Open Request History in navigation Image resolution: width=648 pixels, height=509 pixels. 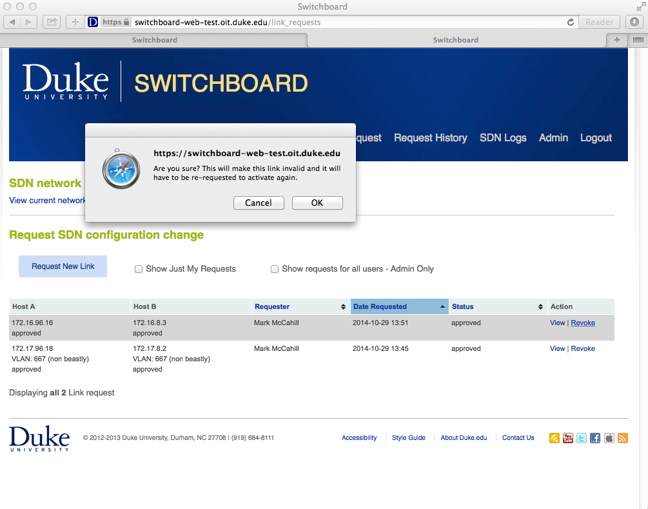(430, 137)
